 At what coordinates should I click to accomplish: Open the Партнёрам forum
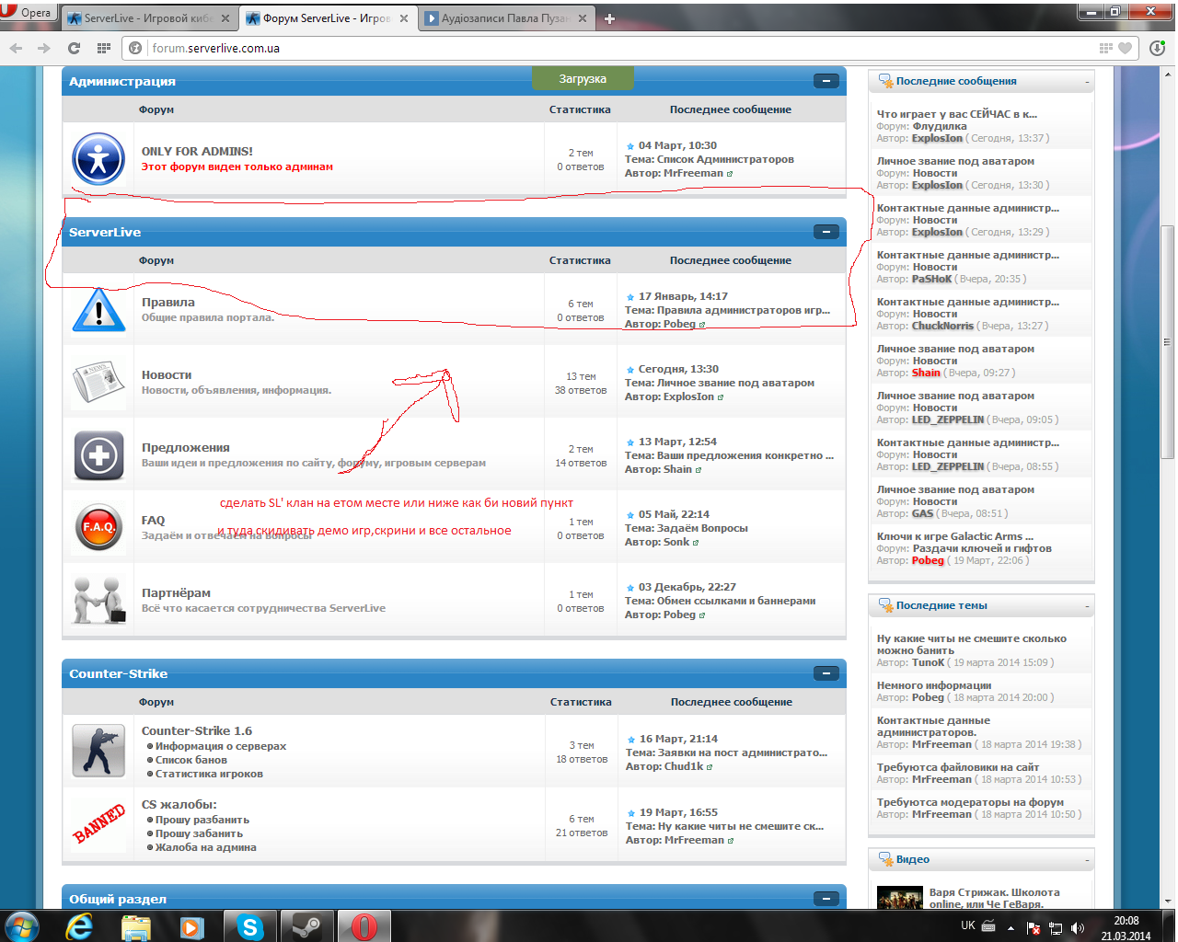point(176,593)
